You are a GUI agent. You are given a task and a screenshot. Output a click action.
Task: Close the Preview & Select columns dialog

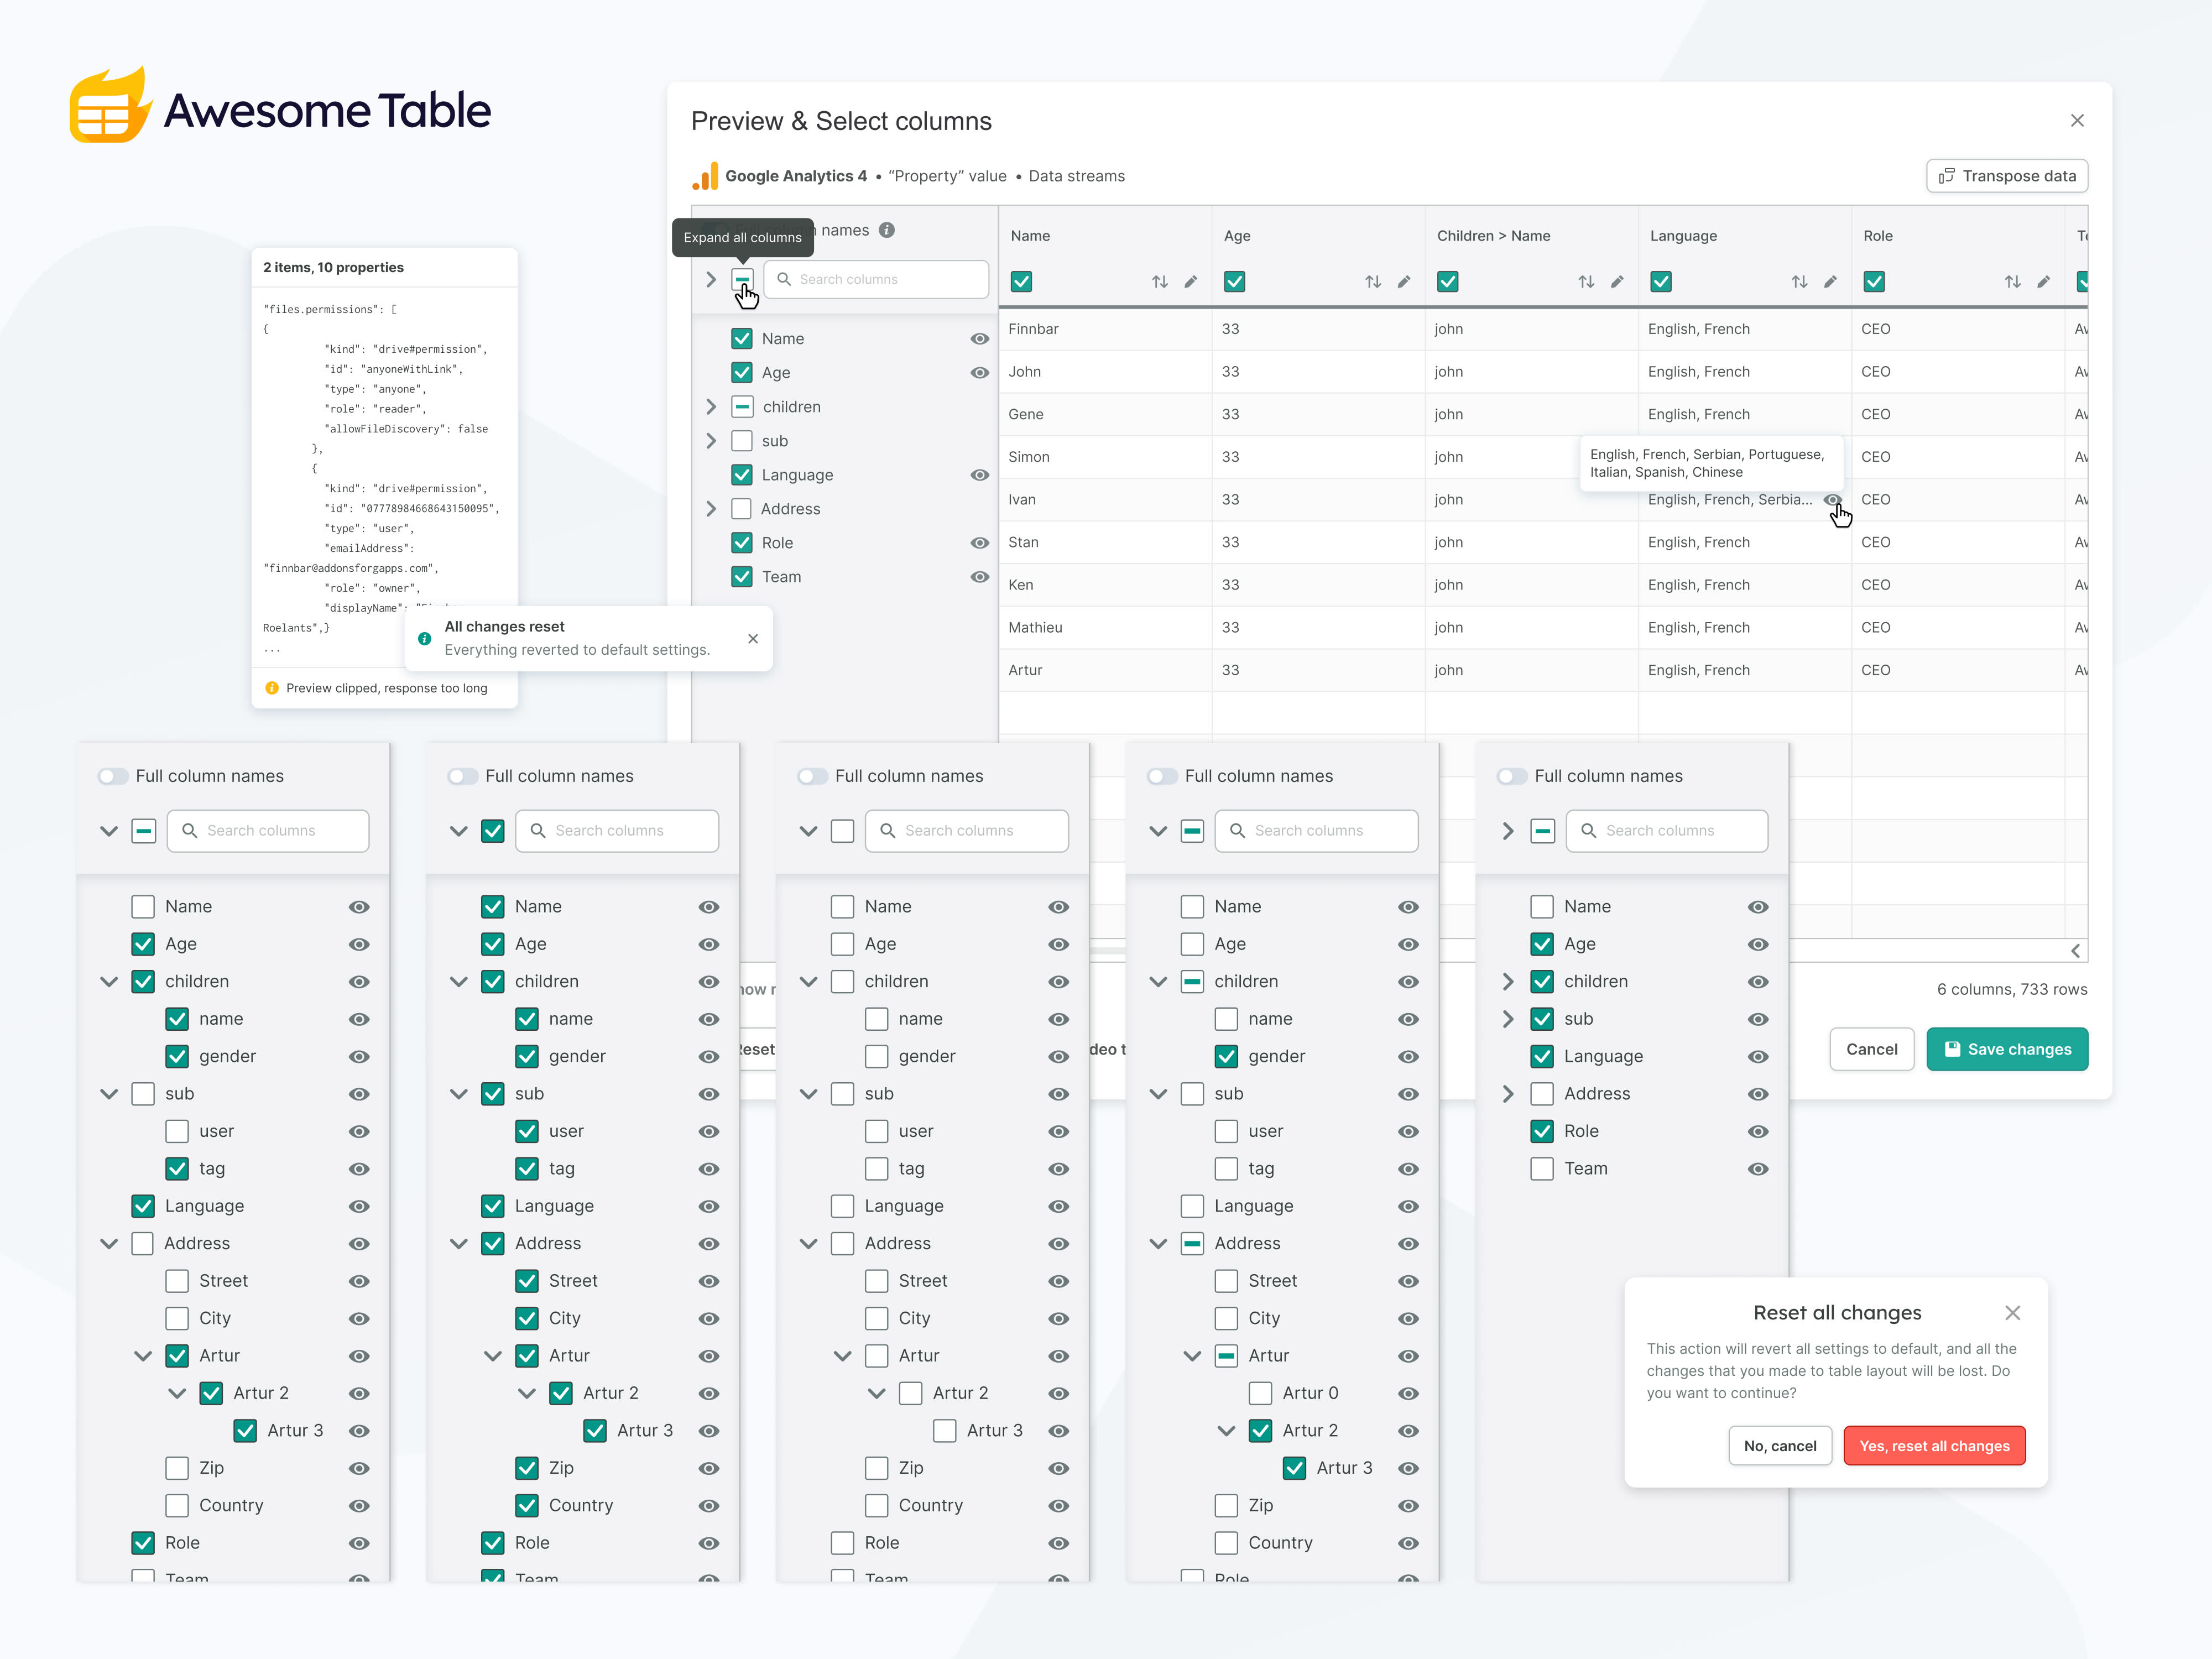click(2077, 120)
